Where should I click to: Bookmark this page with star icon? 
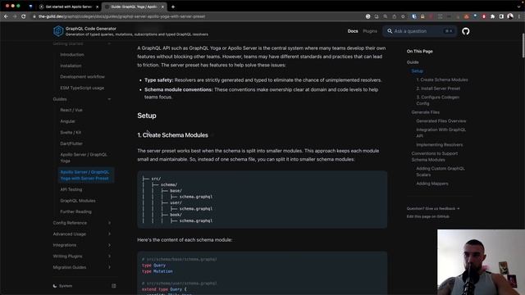[403, 16]
